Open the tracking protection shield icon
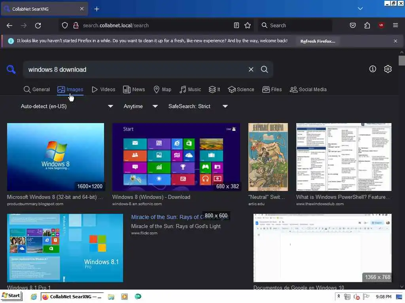The image size is (405, 303). pos(65,25)
